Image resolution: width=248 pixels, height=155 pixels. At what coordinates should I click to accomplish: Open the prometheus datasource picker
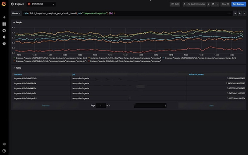[41, 4]
